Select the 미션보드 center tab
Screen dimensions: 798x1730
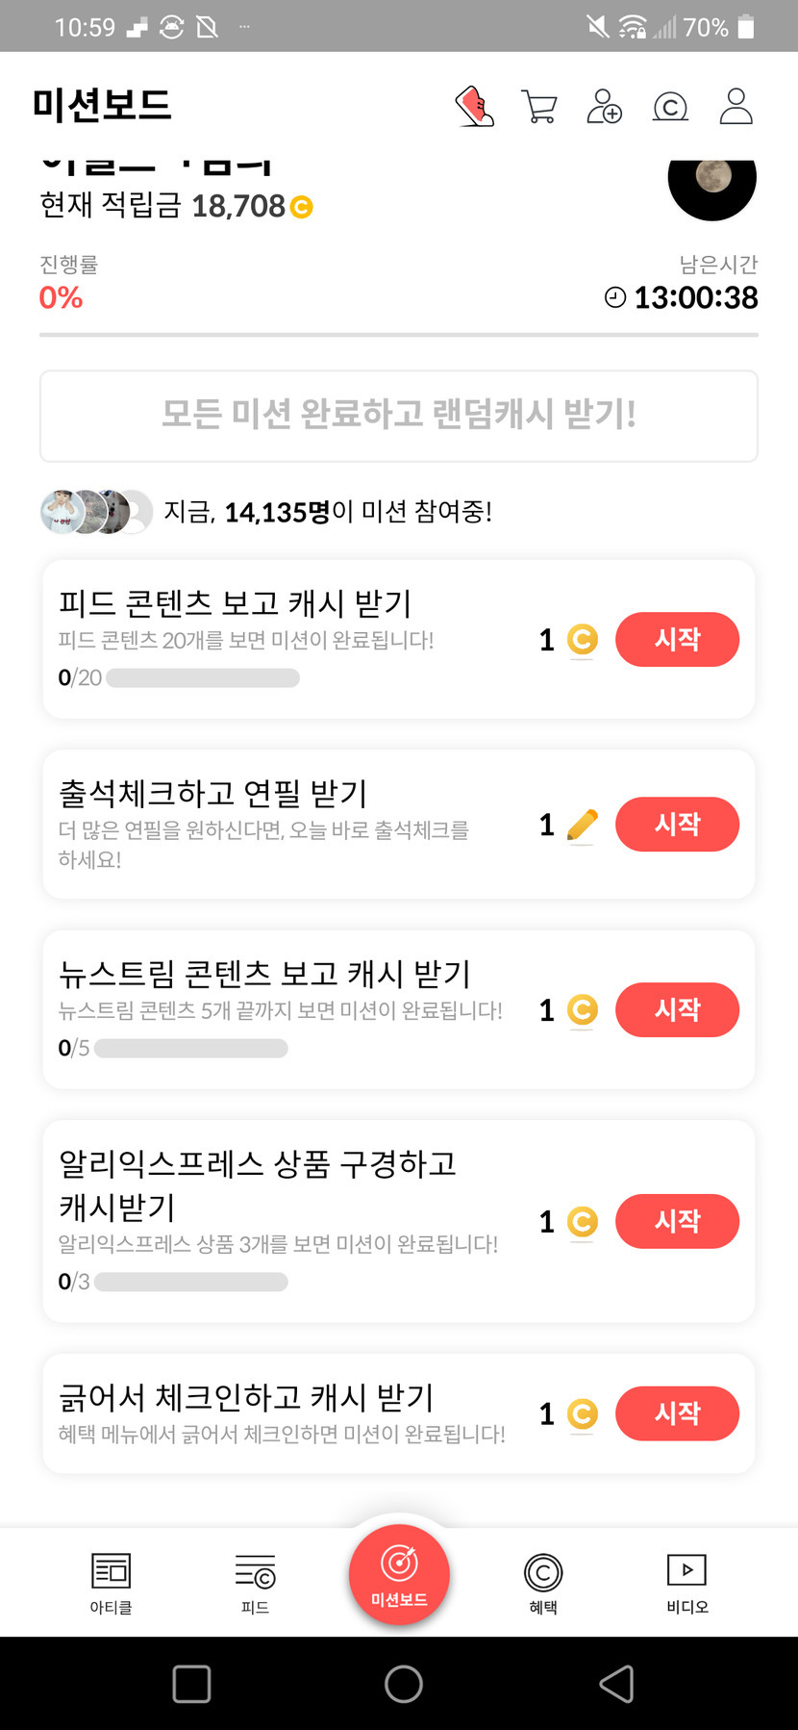point(399,1575)
